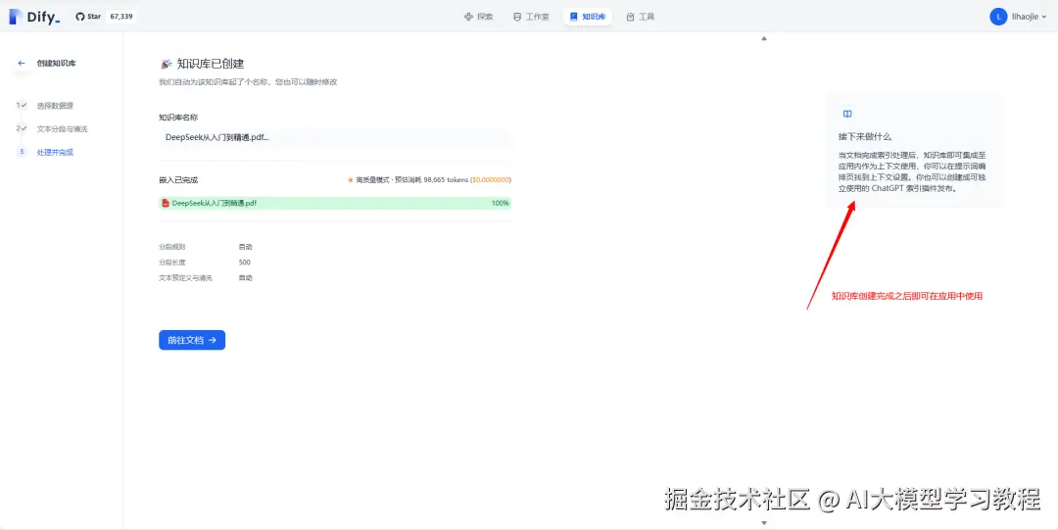The image size is (1058, 530).
Task: Click the scroll down arrow at bottom
Action: pyautogui.click(x=764, y=522)
